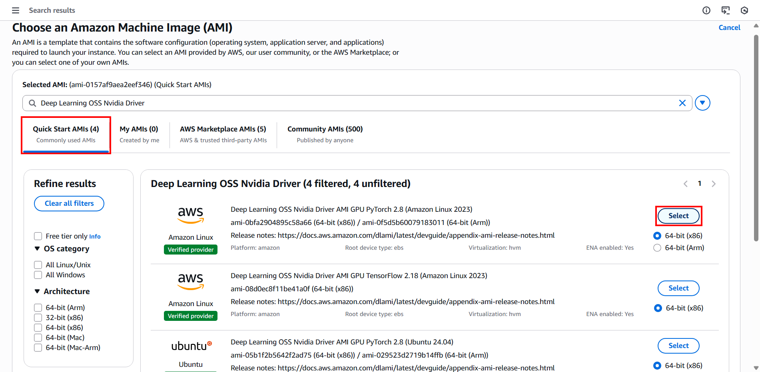
Task: Click Clear all filters button
Action: tap(69, 203)
